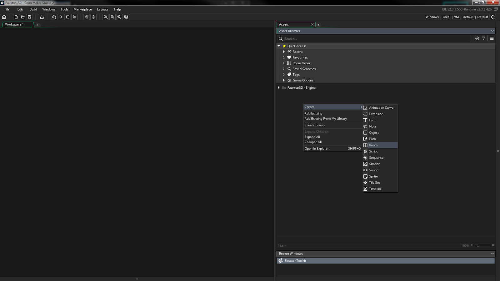
Task: Create a Sequence asset
Action: (380, 158)
